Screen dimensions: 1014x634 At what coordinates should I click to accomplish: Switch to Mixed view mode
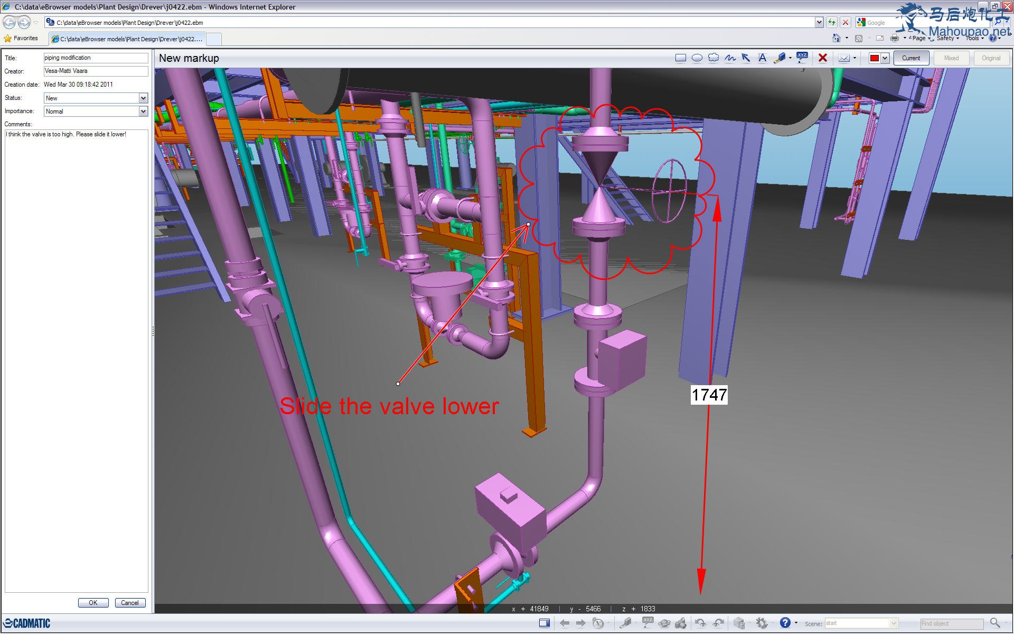point(951,58)
